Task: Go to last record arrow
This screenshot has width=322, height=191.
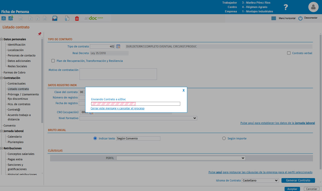Action: (45, 18)
